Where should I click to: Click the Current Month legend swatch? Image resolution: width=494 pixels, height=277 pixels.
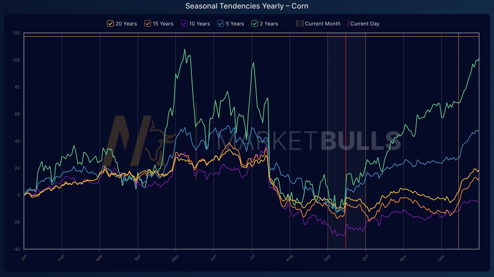coord(300,23)
